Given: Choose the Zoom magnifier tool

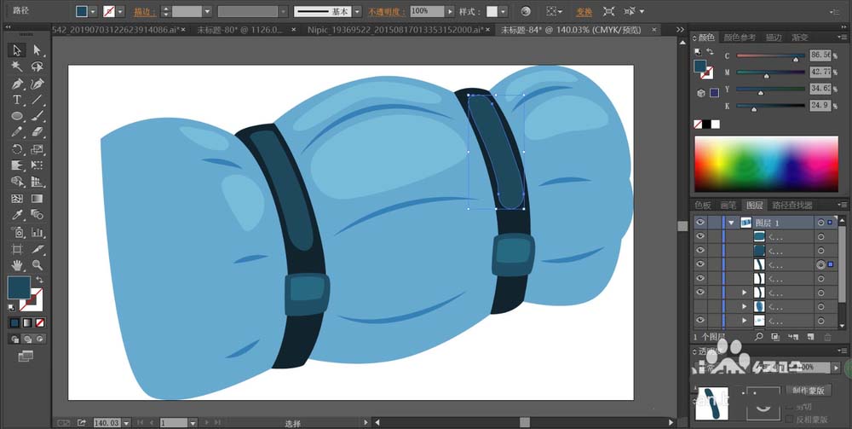Looking at the screenshot, I should [37, 265].
